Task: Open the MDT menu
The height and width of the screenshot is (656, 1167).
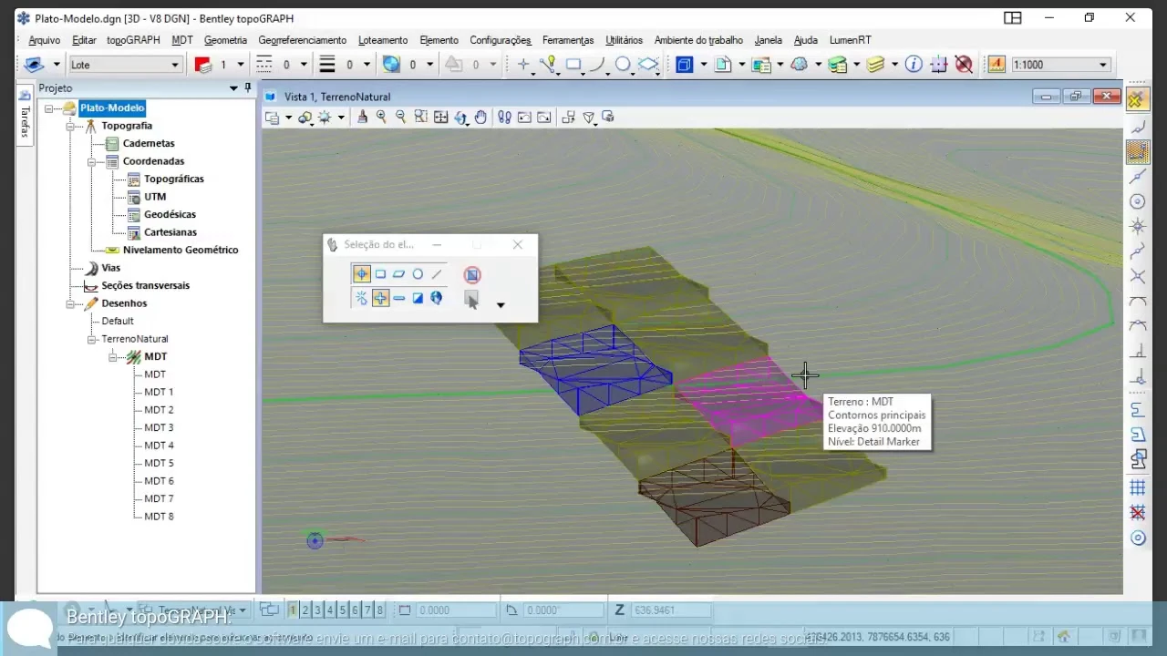Action: pos(182,40)
